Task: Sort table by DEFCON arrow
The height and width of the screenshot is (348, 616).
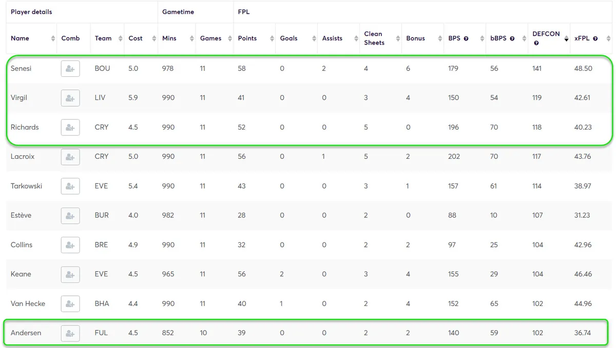Action: point(566,38)
